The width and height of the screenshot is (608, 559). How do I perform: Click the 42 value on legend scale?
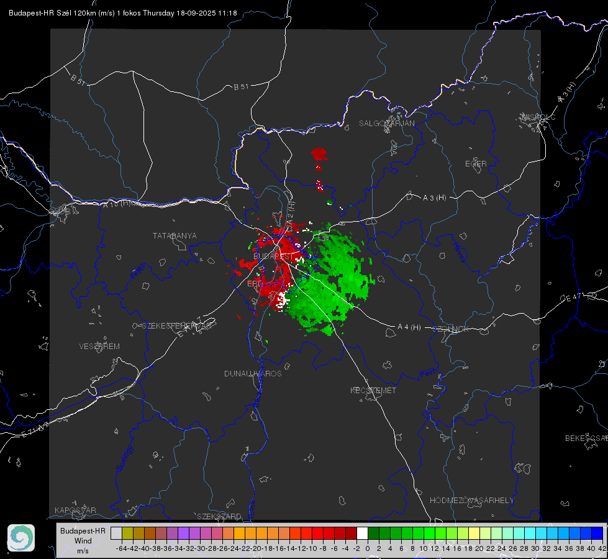tap(602, 548)
